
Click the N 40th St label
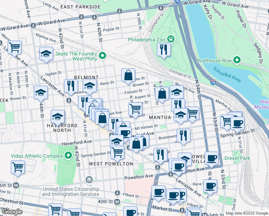click(100, 32)
